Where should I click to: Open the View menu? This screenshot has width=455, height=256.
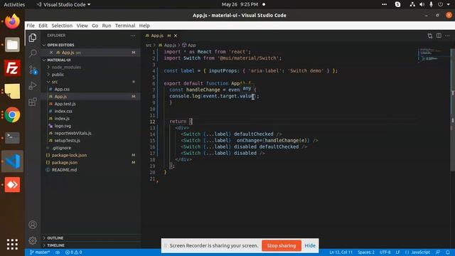click(82, 26)
